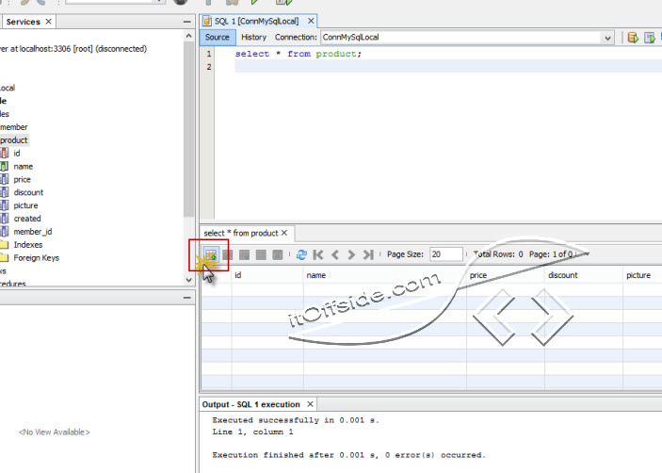
Task: Go to the next results page
Action: [350, 254]
